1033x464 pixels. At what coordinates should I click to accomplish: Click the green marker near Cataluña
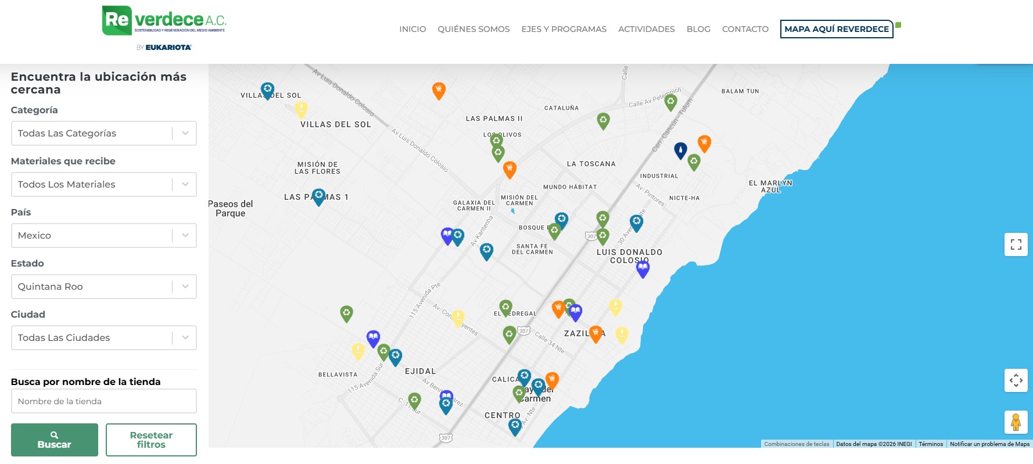click(x=603, y=120)
